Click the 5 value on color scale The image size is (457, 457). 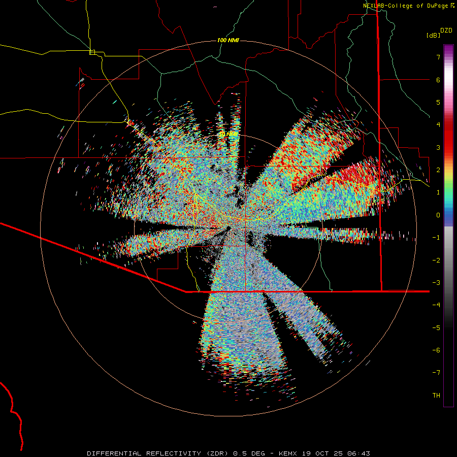(438, 102)
